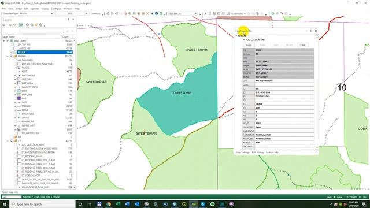Collapse the REGEN node in Feature Info
This screenshot has height=208, width=370.
[236, 36]
